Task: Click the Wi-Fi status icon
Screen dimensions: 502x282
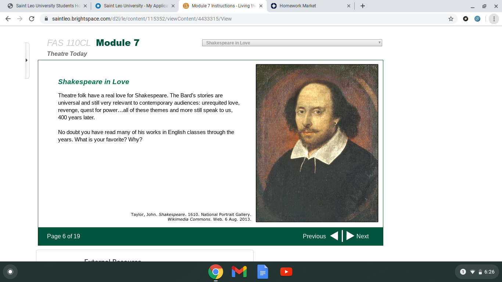Action: click(473, 272)
